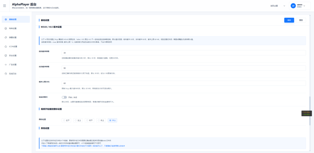Click the clock icon for 在线日志
Viewport: 314px width, 153px height.
pyautogui.click(x=6, y=74)
